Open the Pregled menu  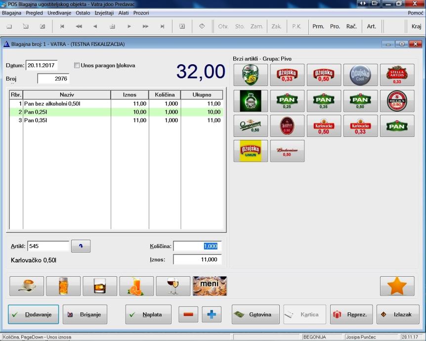pyautogui.click(x=34, y=13)
